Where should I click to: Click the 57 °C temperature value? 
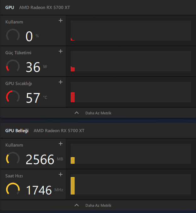click(x=33, y=98)
